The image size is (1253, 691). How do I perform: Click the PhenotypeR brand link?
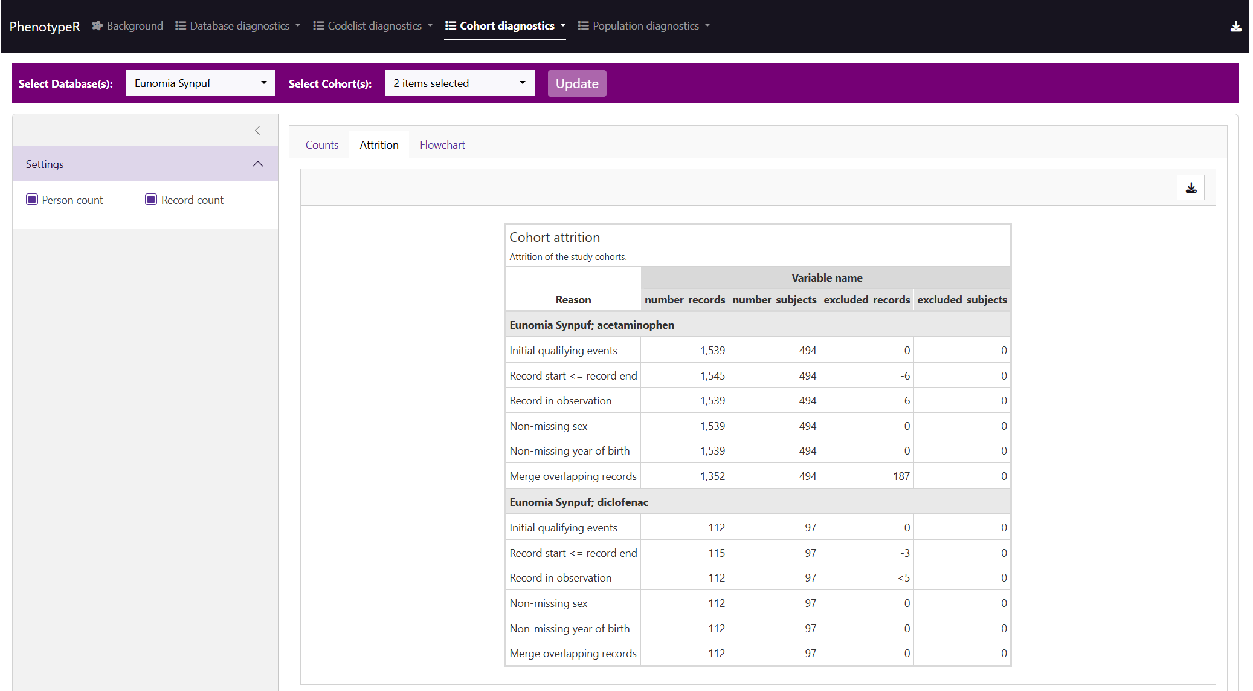pos(45,27)
